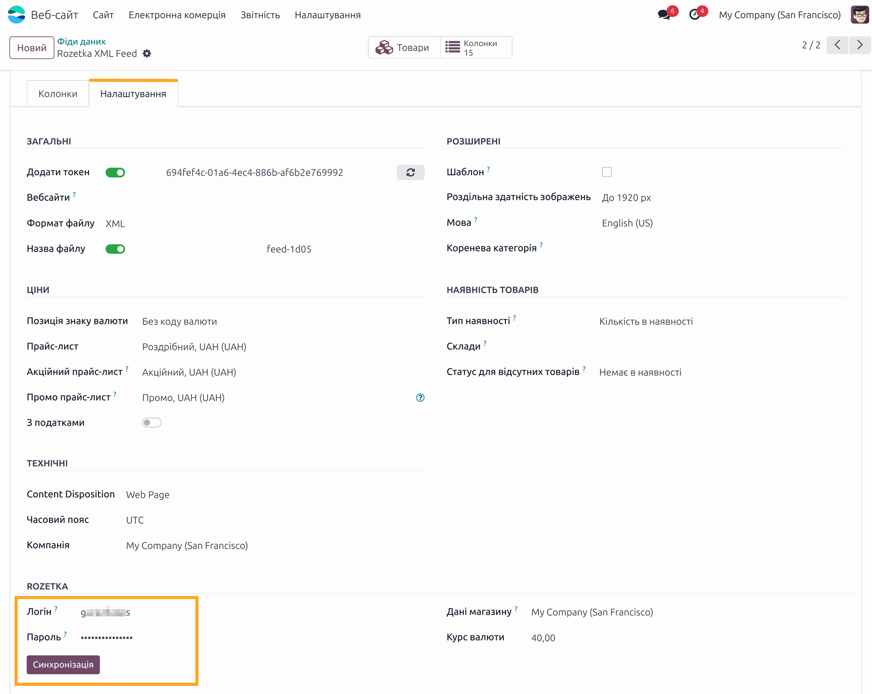Follow the Фіди даних breadcrumb link
Screen dimensions: 872x694
[81, 41]
